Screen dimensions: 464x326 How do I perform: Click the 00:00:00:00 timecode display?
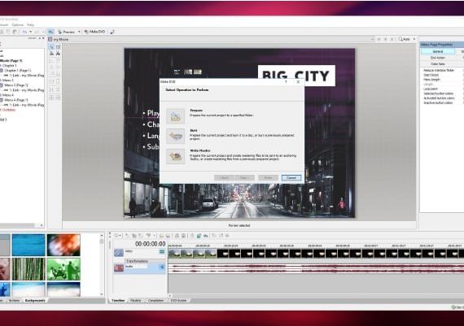[151, 244]
